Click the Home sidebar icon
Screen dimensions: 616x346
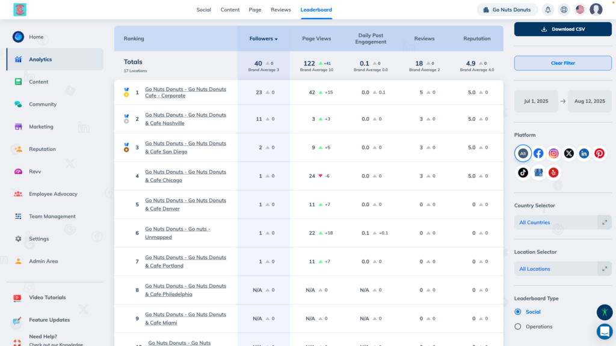(18, 37)
